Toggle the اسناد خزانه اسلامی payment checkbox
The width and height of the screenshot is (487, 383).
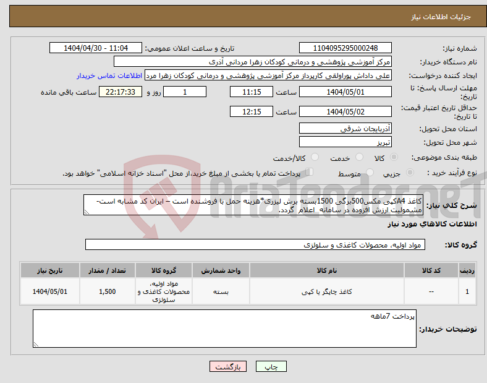[x=310, y=172]
